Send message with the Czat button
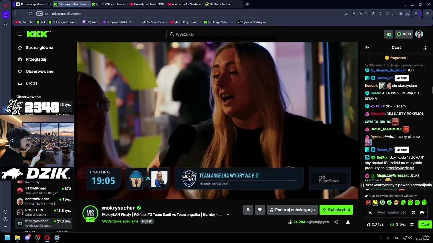 (x=425, y=224)
